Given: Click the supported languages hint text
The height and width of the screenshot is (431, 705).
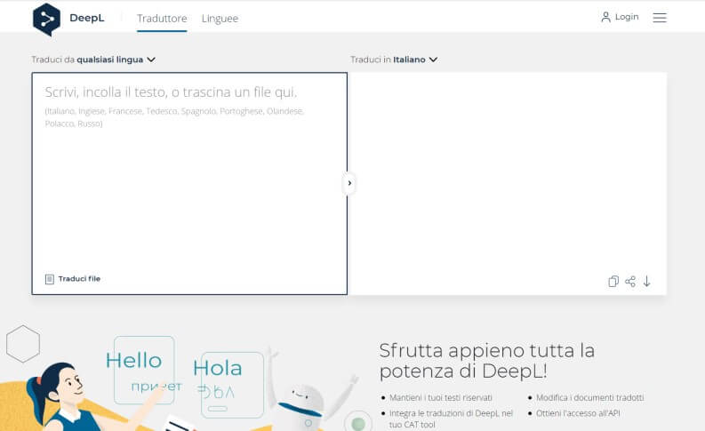Looking at the screenshot, I should pyautogui.click(x=174, y=116).
